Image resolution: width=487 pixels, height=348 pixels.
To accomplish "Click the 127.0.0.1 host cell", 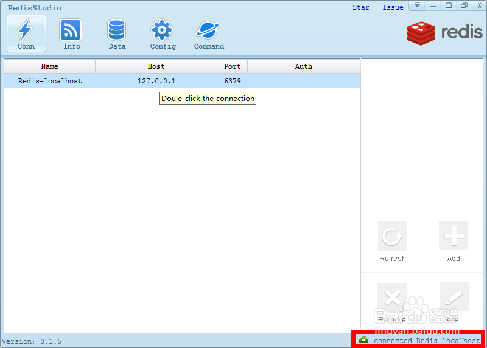I will (156, 81).
